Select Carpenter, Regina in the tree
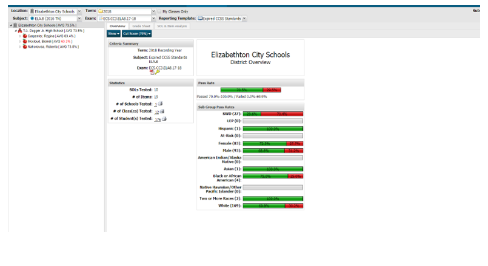This screenshot has height=266, width=488. [52, 36]
